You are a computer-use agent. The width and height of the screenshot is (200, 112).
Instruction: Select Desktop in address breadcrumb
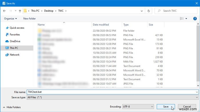click(x=49, y=11)
